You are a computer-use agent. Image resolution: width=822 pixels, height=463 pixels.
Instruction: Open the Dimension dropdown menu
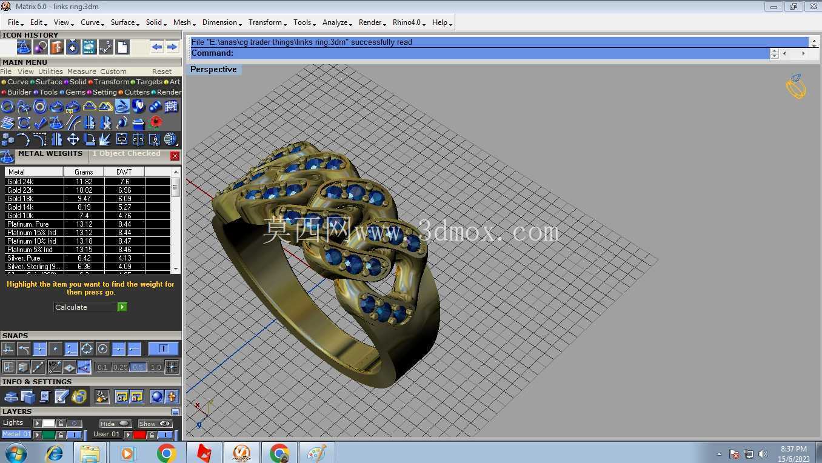point(222,22)
